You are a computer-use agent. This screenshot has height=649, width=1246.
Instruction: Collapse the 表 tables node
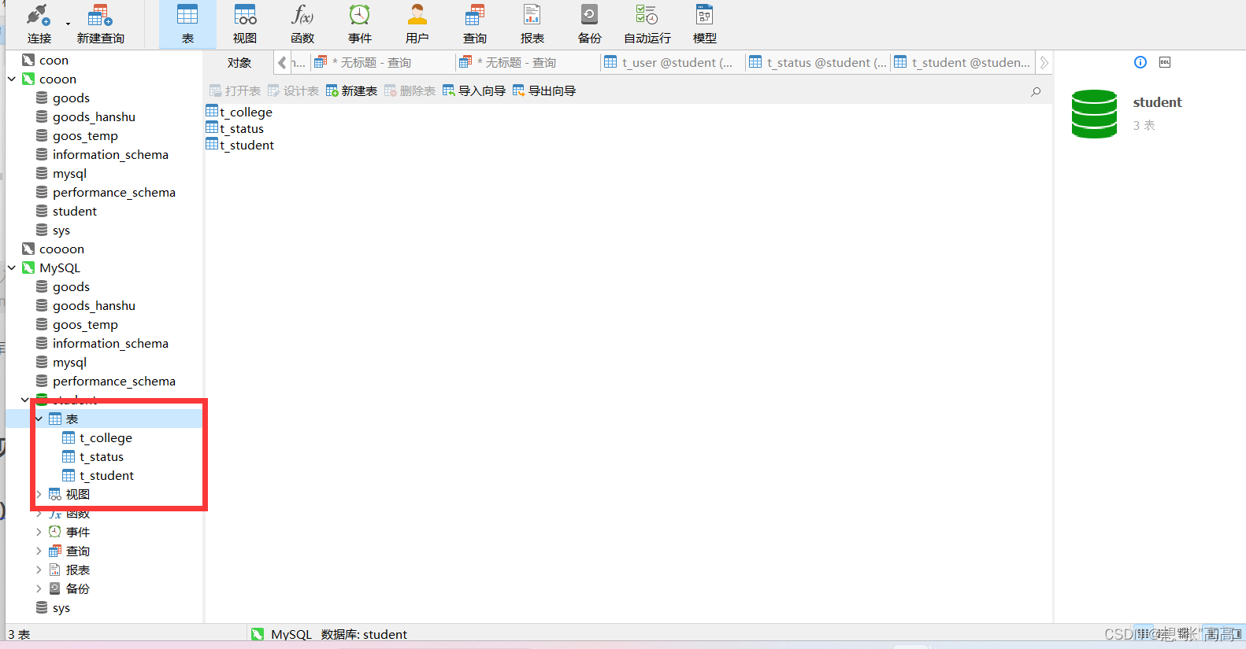(39, 419)
